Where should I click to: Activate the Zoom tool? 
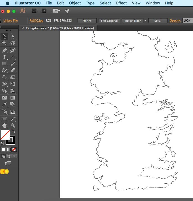[12, 125]
